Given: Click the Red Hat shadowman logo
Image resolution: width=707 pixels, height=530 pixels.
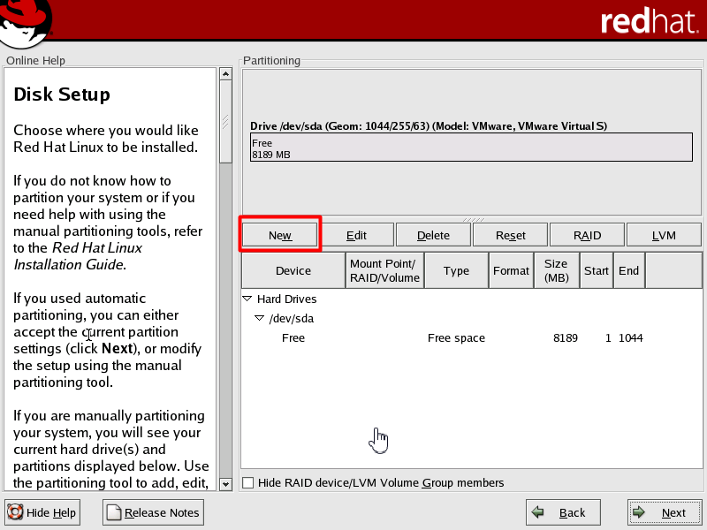Looking at the screenshot, I should (x=26, y=23).
